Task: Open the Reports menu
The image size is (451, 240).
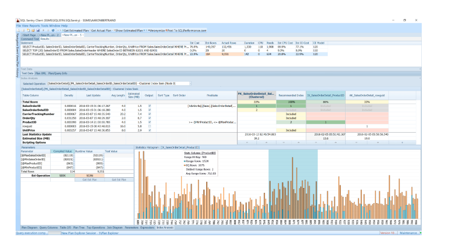Action: 35,25
